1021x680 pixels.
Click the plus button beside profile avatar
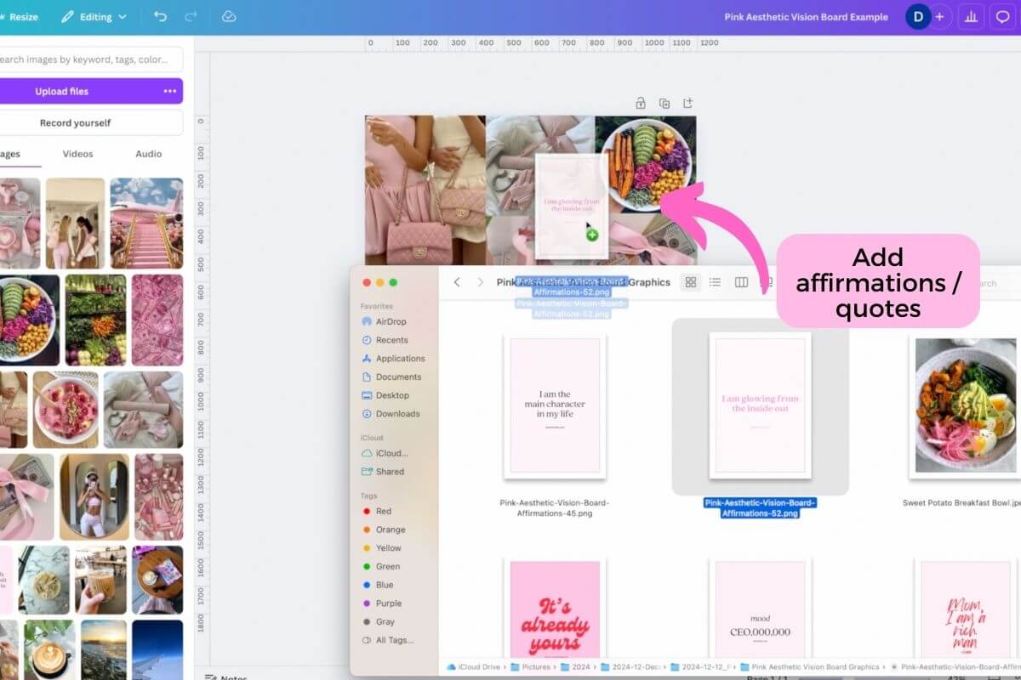pyautogui.click(x=939, y=16)
